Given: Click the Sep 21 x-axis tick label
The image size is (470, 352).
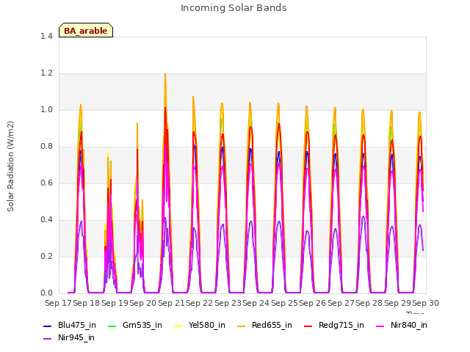Looking at the screenshot, I should click(171, 303).
